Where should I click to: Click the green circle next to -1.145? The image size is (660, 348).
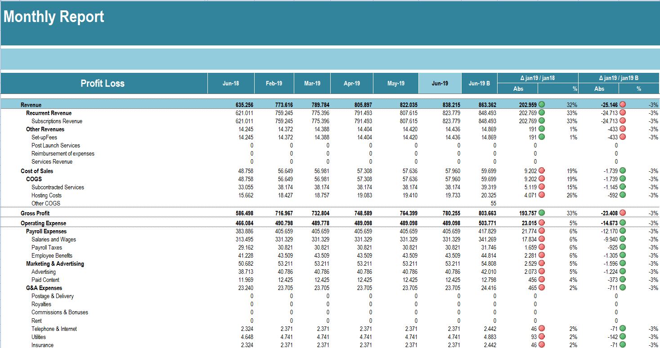click(623, 187)
